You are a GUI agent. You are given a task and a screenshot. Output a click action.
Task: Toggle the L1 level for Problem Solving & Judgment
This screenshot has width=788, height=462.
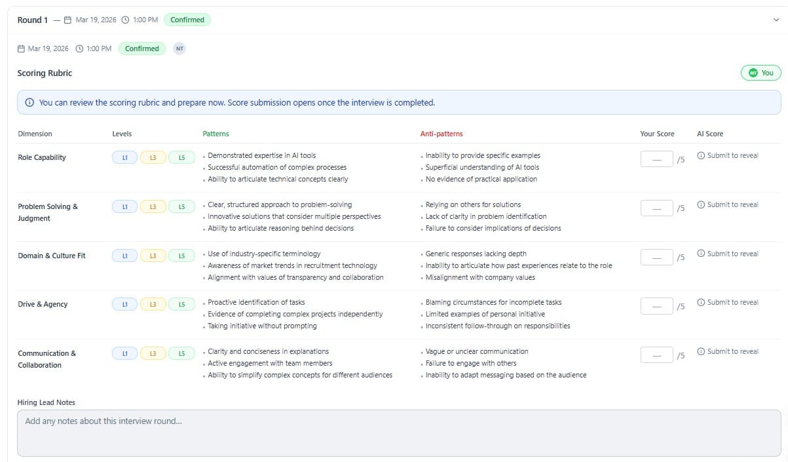click(124, 206)
